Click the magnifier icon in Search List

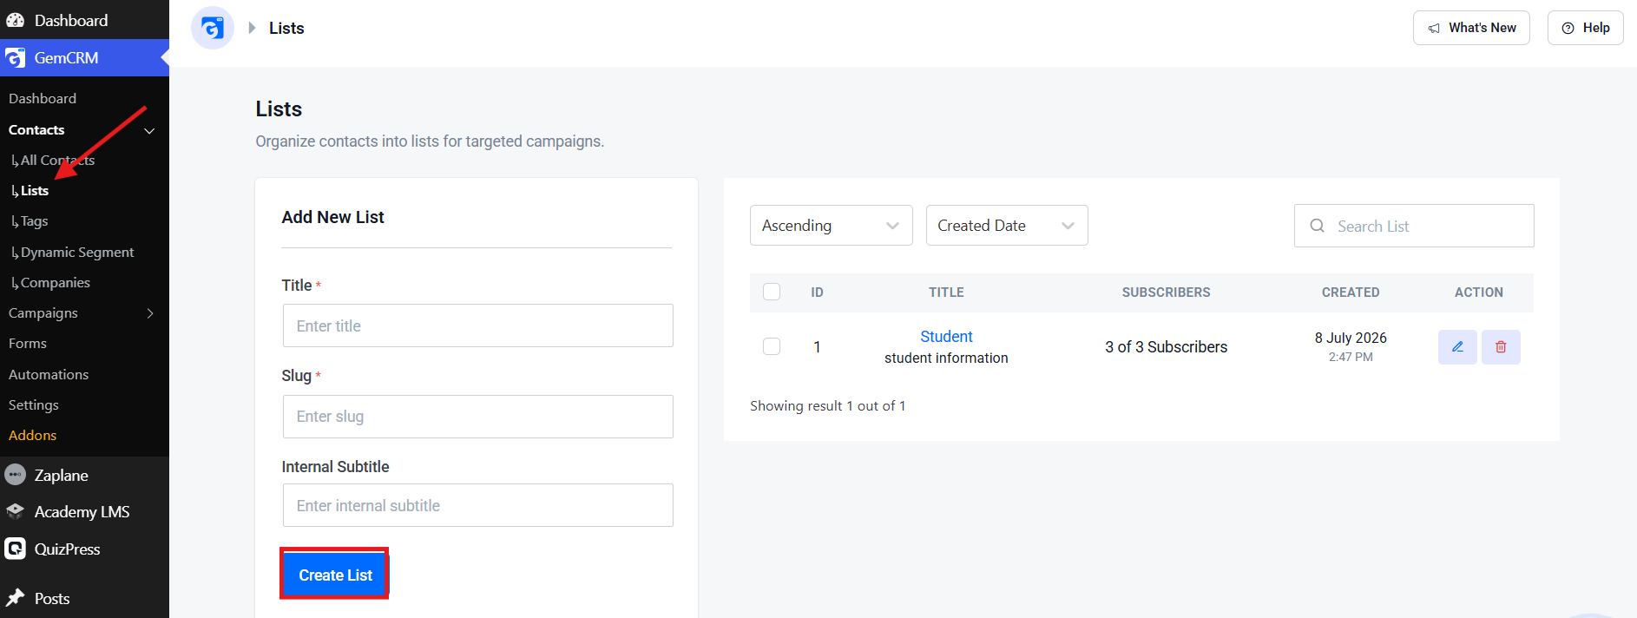point(1317,226)
